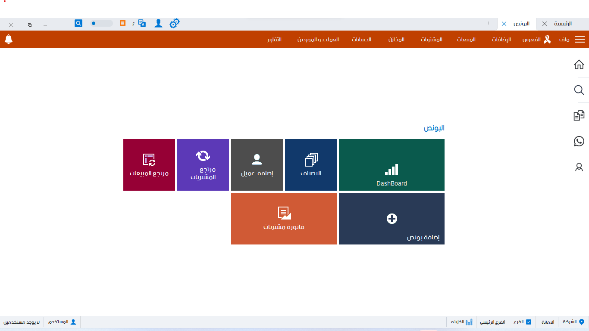Toggle the الفرع checkbox in the status bar
589x331 pixels.
point(529,322)
